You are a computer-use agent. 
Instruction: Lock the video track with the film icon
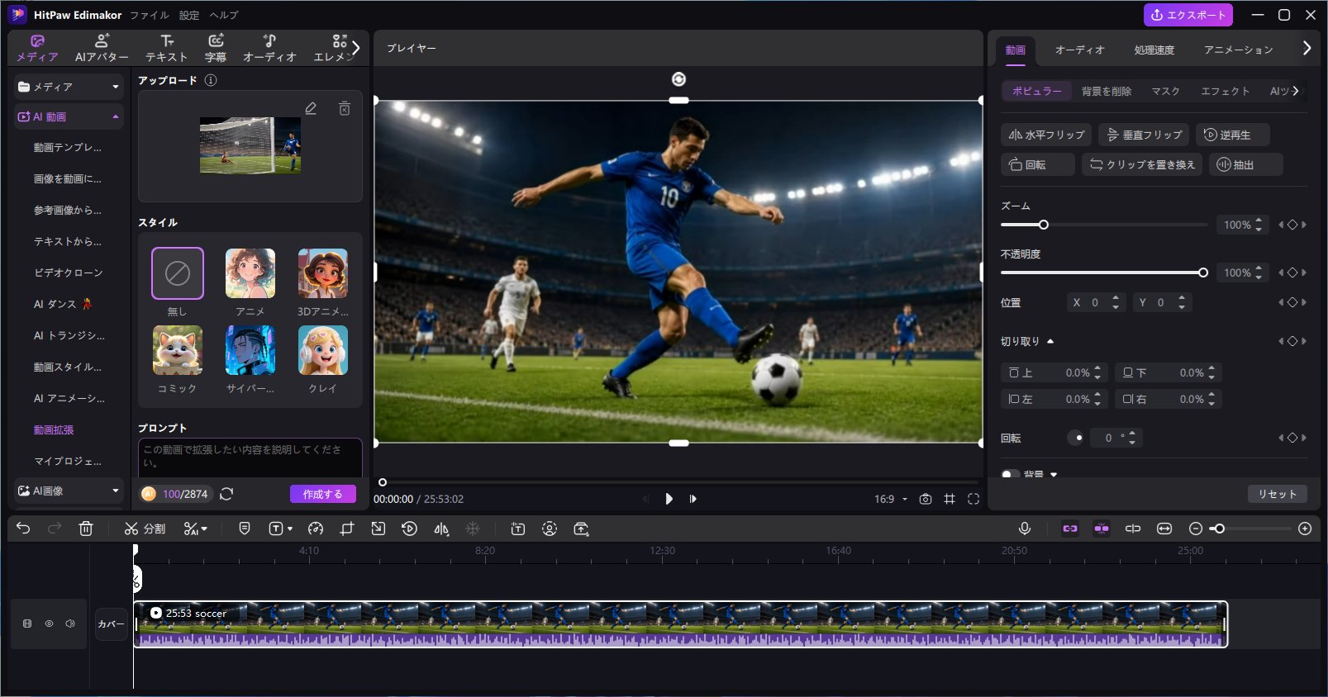click(27, 624)
